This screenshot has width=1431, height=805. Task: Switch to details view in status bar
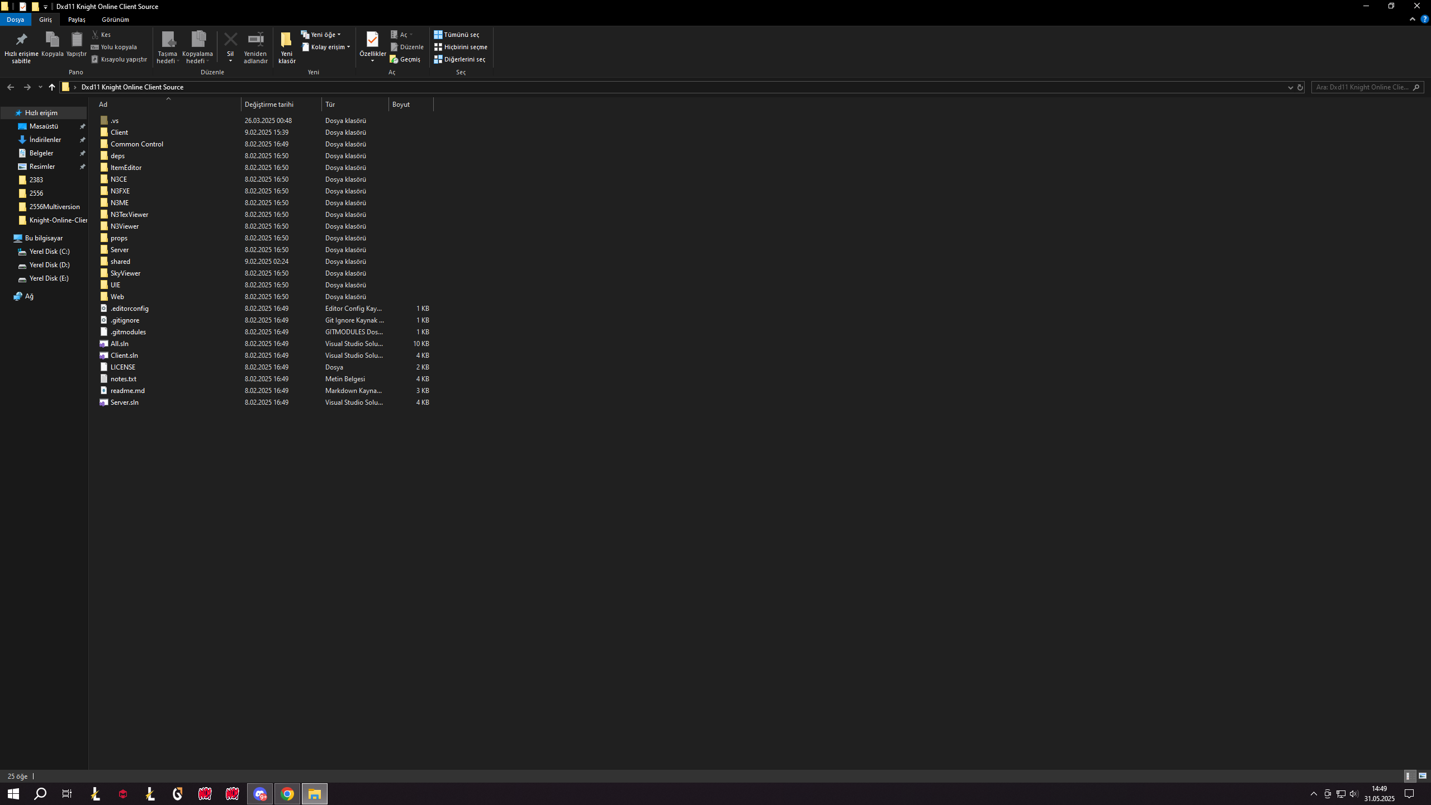point(1410,776)
